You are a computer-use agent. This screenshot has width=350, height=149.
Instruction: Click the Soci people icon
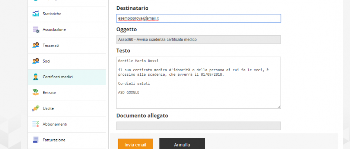pyautogui.click(x=35, y=61)
